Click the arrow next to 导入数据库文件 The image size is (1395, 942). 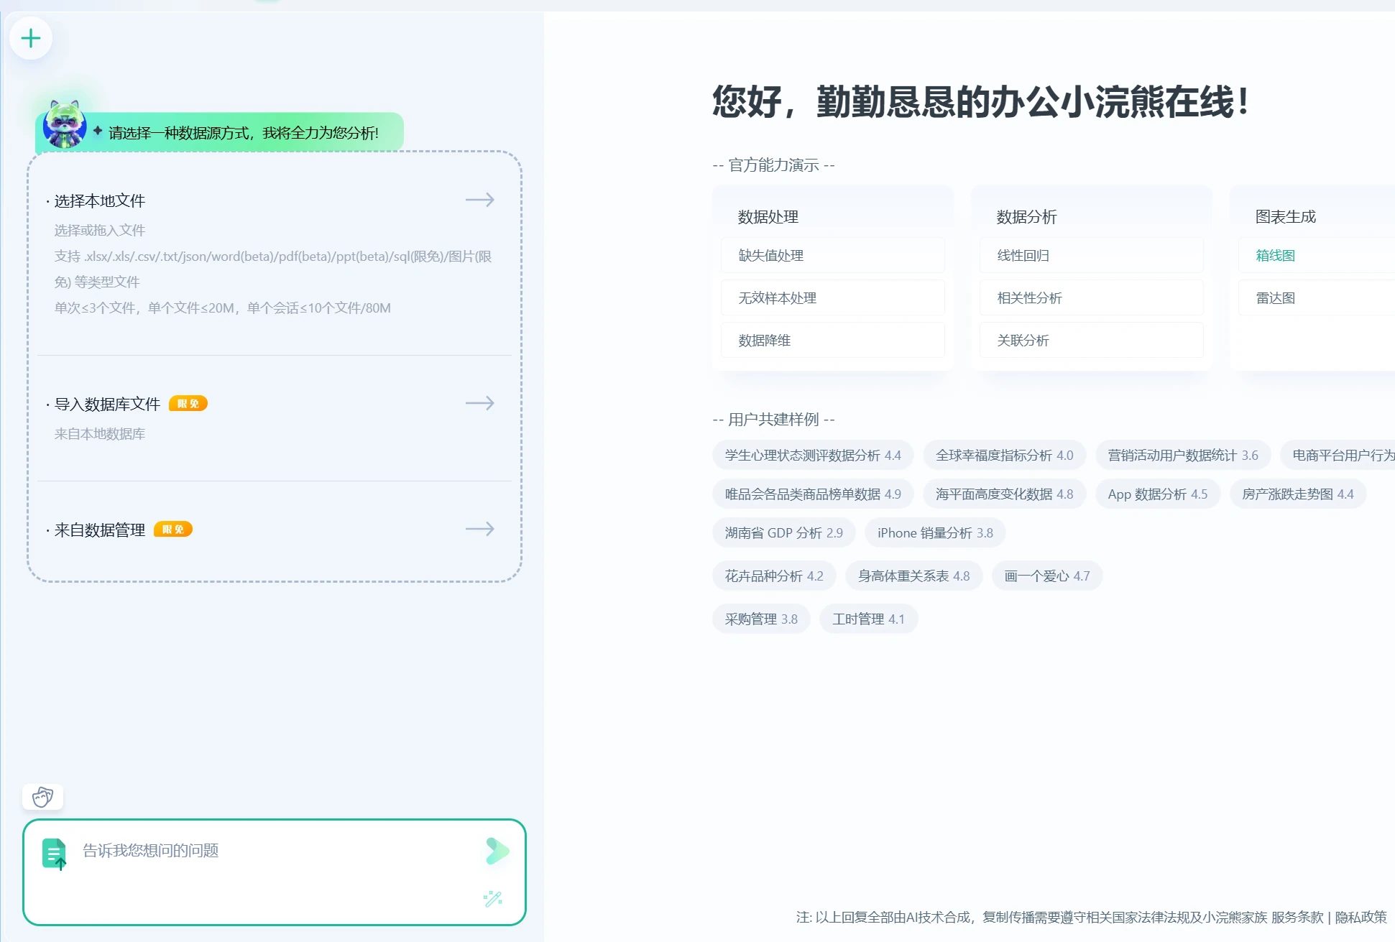(x=479, y=403)
